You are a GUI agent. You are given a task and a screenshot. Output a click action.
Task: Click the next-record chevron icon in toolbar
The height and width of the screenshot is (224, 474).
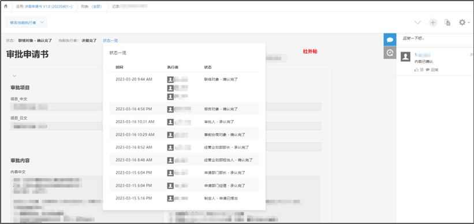pos(418,23)
